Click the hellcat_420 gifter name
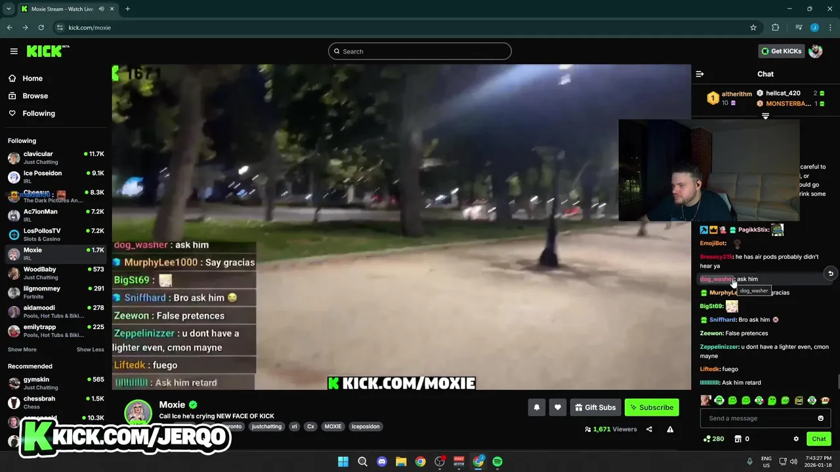The width and height of the screenshot is (840, 472). click(783, 93)
